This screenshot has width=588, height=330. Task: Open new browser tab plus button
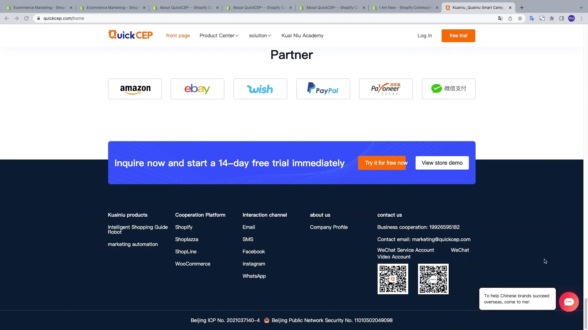coord(522,8)
